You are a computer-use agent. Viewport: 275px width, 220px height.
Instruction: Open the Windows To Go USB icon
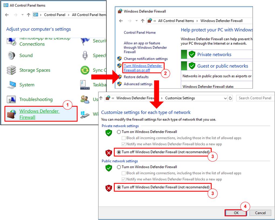(x=85, y=115)
